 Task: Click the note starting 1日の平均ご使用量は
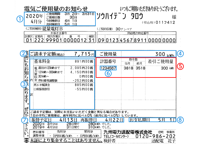tap(84, 115)
